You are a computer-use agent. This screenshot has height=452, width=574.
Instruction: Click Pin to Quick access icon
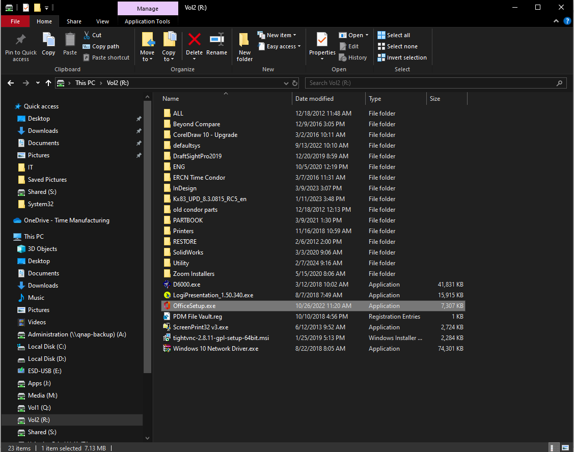20,40
